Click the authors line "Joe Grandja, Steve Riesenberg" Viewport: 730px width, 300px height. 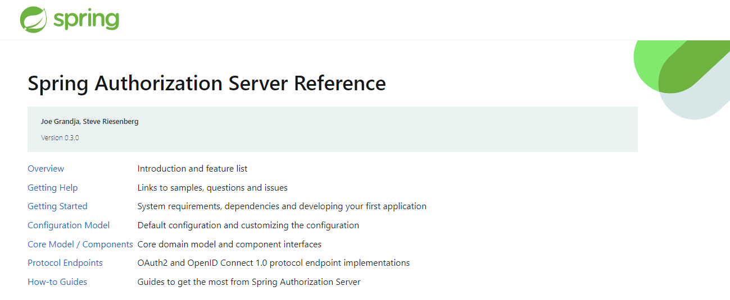pyautogui.click(x=89, y=122)
